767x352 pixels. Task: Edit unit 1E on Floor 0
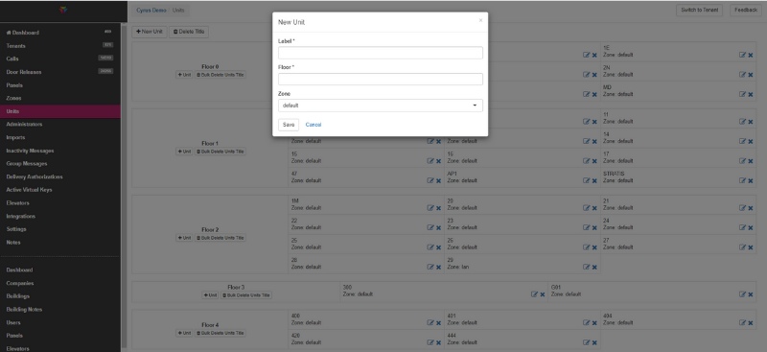pos(742,55)
